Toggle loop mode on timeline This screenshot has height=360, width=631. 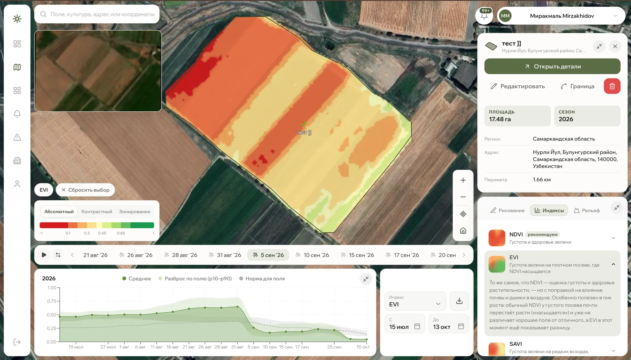tap(58, 255)
